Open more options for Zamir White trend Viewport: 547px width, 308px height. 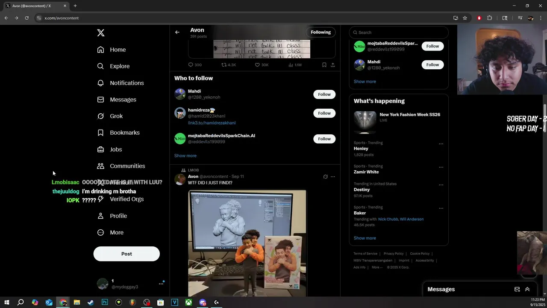click(441, 167)
